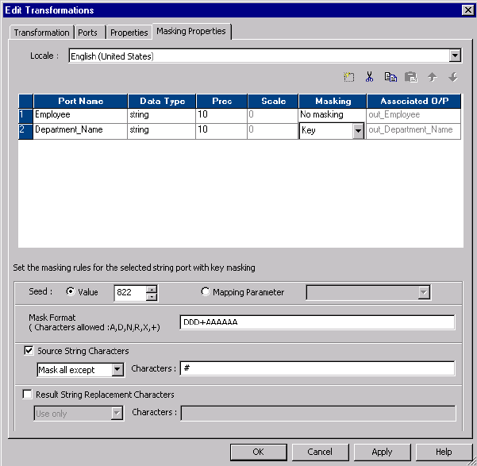Click the No masking cell for Employee
The width and height of the screenshot is (477, 466).
coord(333,115)
